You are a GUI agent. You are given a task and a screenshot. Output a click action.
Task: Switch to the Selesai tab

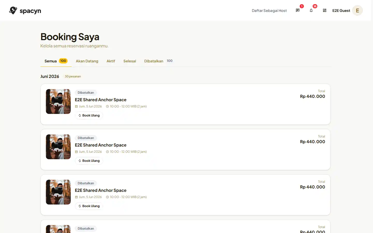tap(130, 61)
